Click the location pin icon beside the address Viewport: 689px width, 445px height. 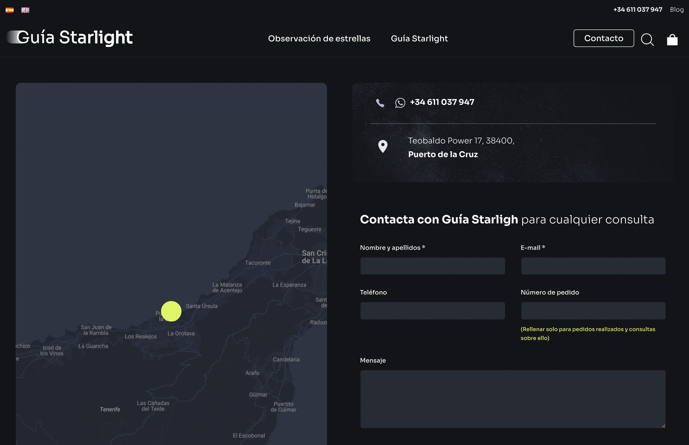pos(383,146)
